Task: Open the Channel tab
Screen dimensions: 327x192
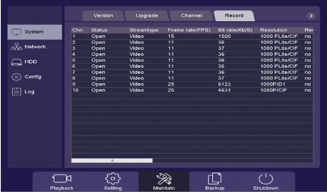Action: tap(191, 16)
